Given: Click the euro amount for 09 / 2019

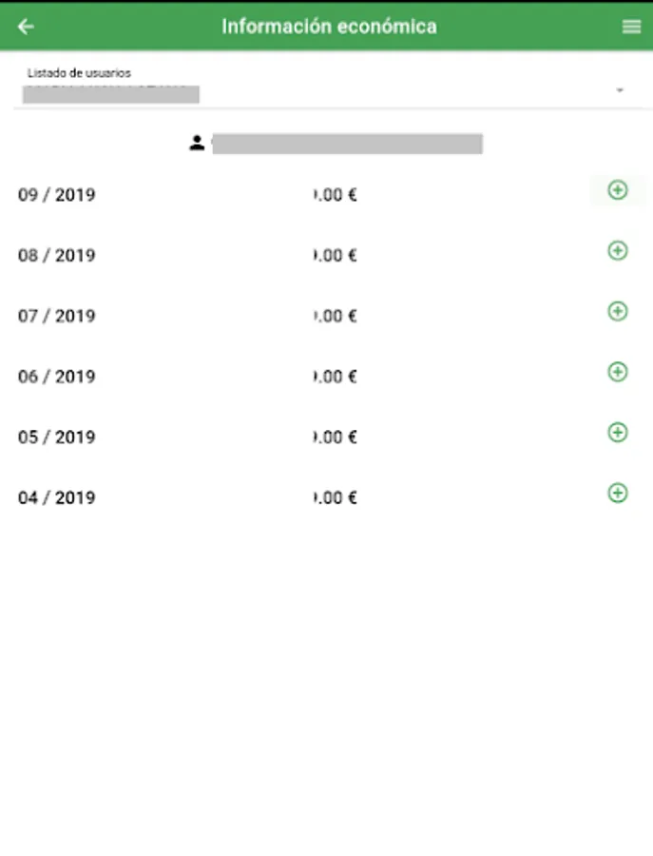Looking at the screenshot, I should coord(335,195).
